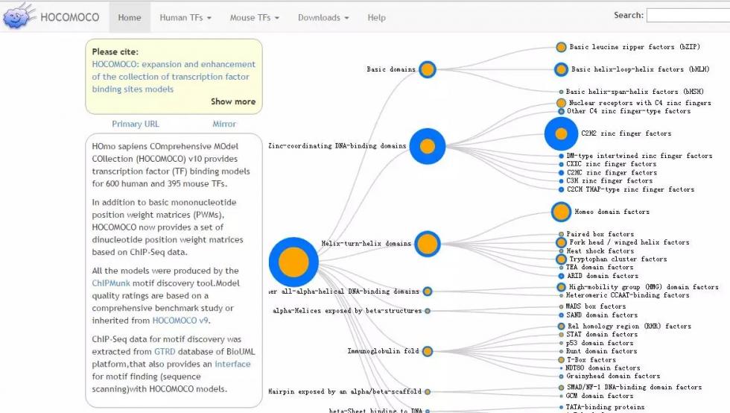Image resolution: width=730 pixels, height=413 pixels.
Task: Click Fork head / winged helix node
Action: (561, 242)
